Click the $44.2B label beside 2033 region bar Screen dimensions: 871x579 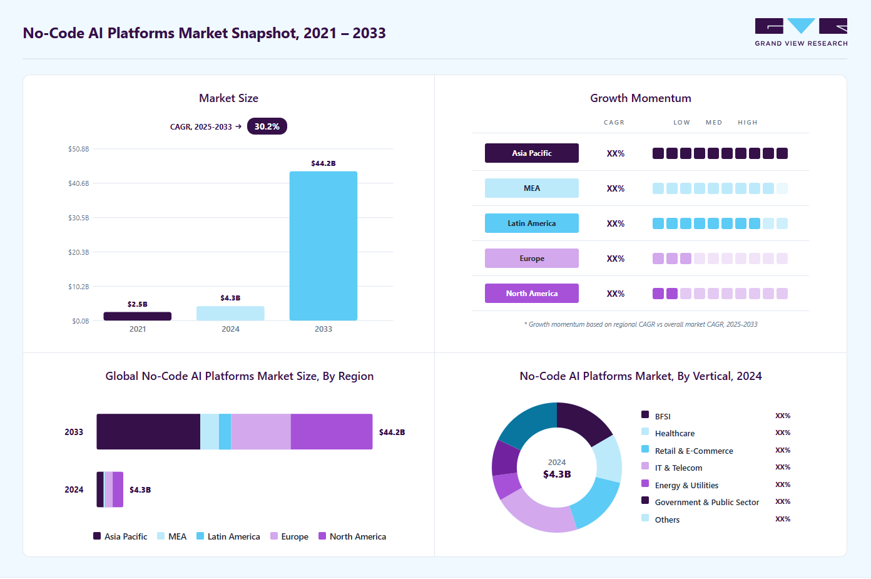tap(392, 432)
